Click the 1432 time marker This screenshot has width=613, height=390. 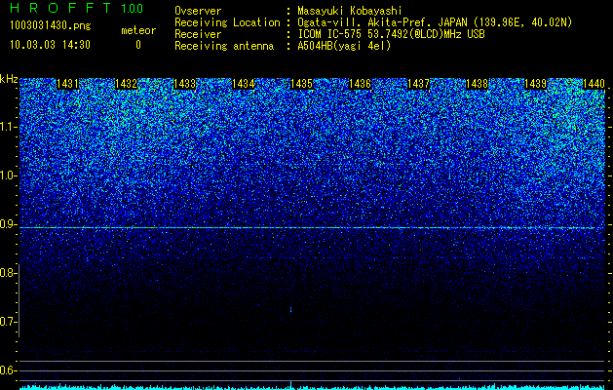point(127,84)
